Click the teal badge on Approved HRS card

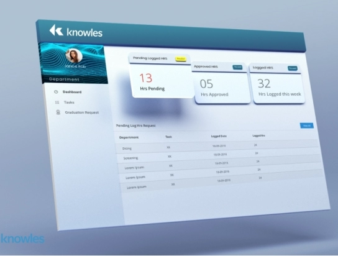tap(237, 67)
